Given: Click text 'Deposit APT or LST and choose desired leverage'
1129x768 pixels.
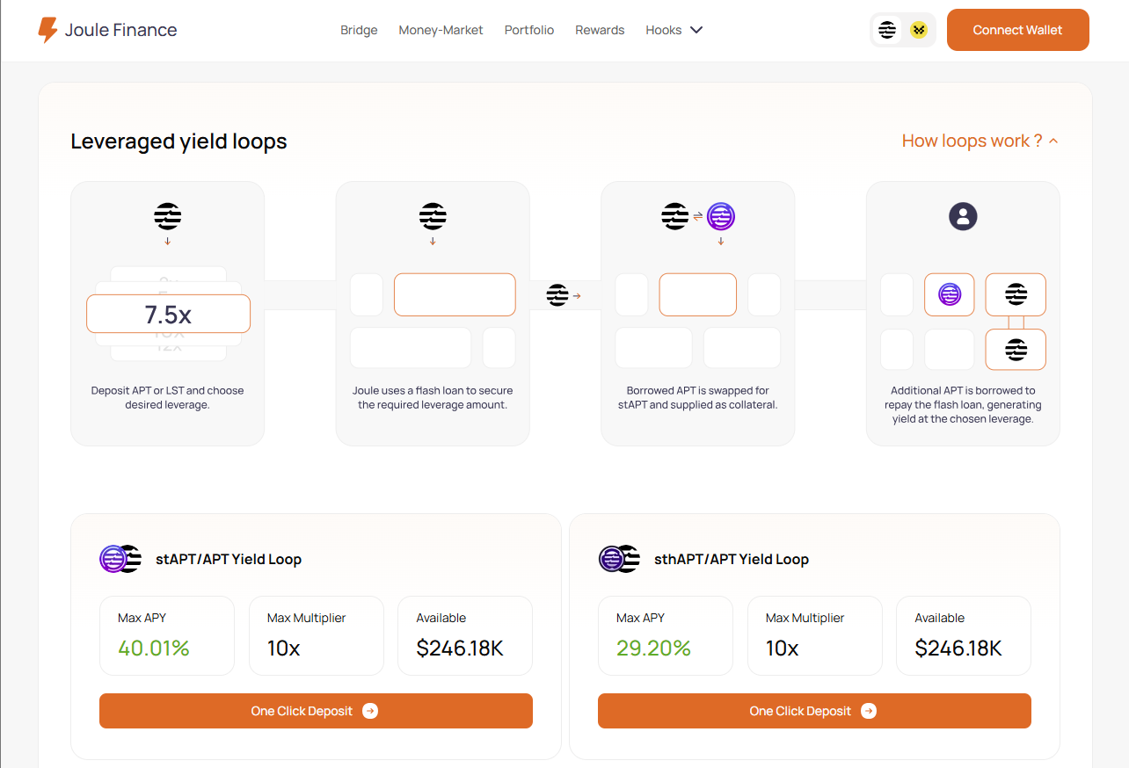Looking at the screenshot, I should (x=168, y=398).
